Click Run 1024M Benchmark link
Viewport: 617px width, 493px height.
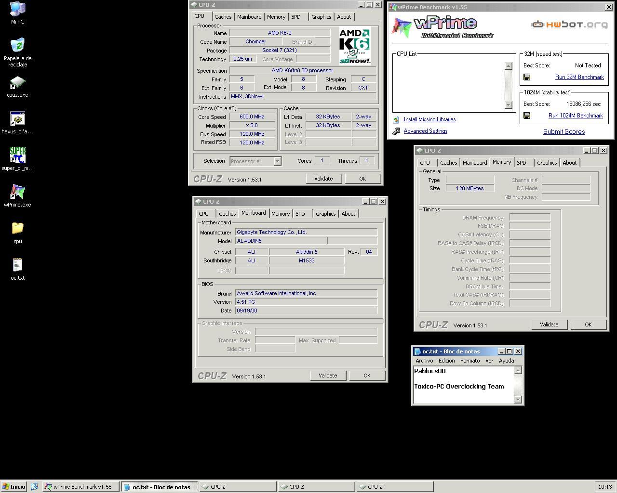click(576, 116)
